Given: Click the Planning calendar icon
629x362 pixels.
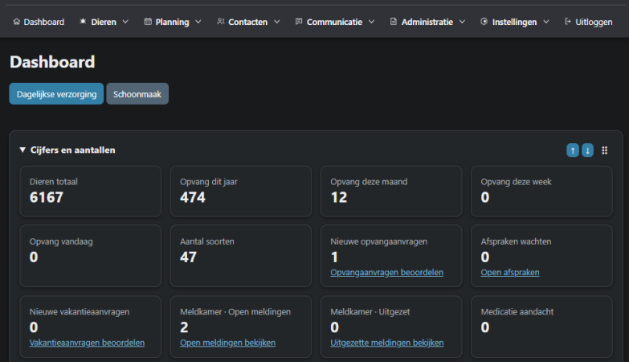Looking at the screenshot, I should [148, 22].
